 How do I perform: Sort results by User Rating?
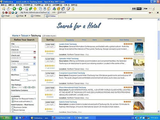124,40
